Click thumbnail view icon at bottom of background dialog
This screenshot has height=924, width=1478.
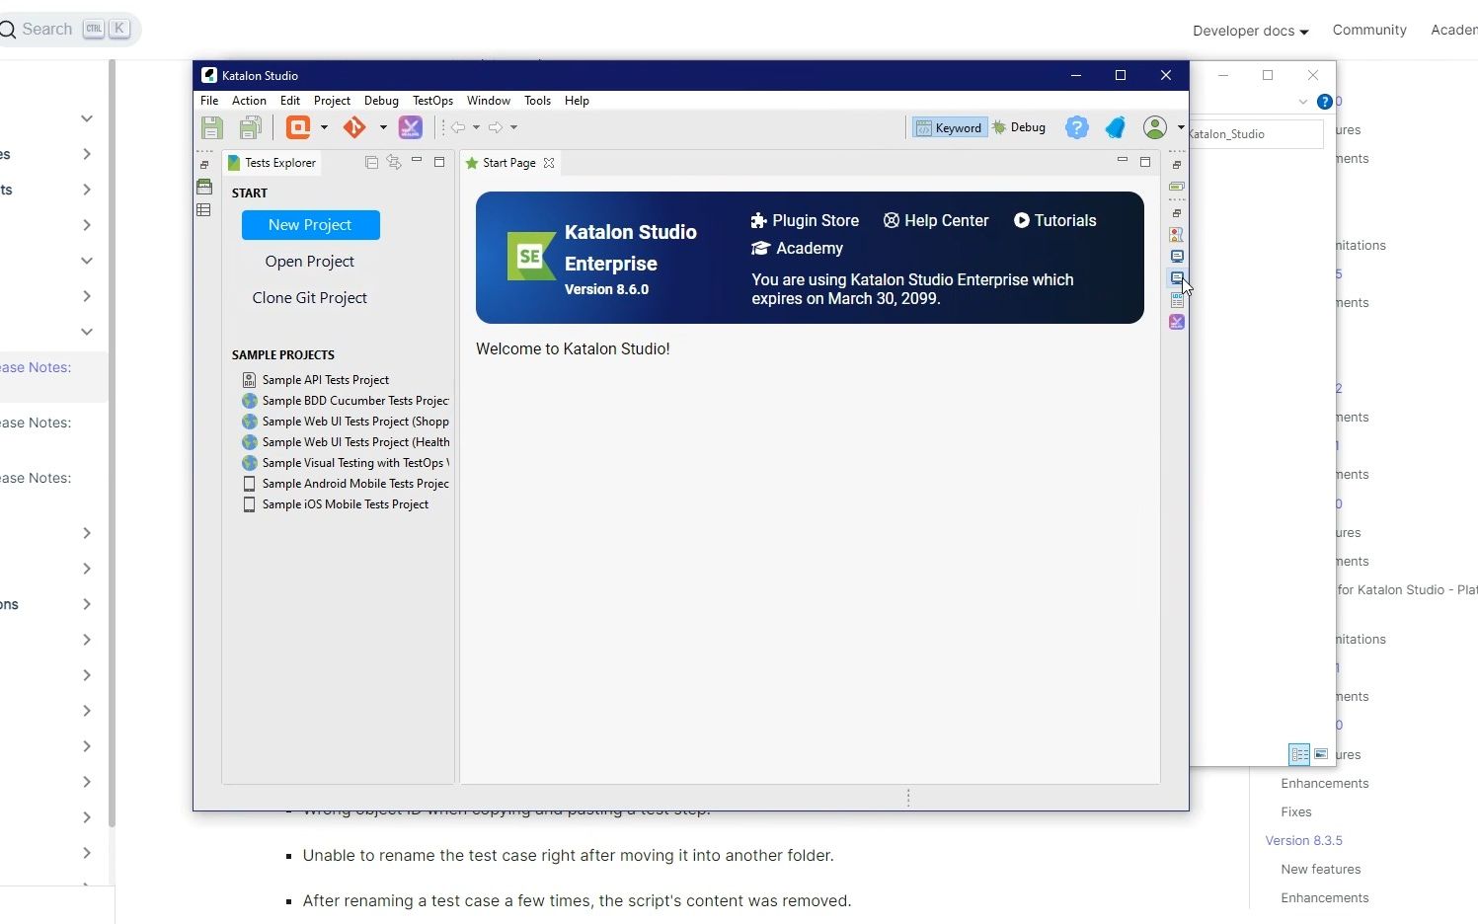click(x=1321, y=754)
